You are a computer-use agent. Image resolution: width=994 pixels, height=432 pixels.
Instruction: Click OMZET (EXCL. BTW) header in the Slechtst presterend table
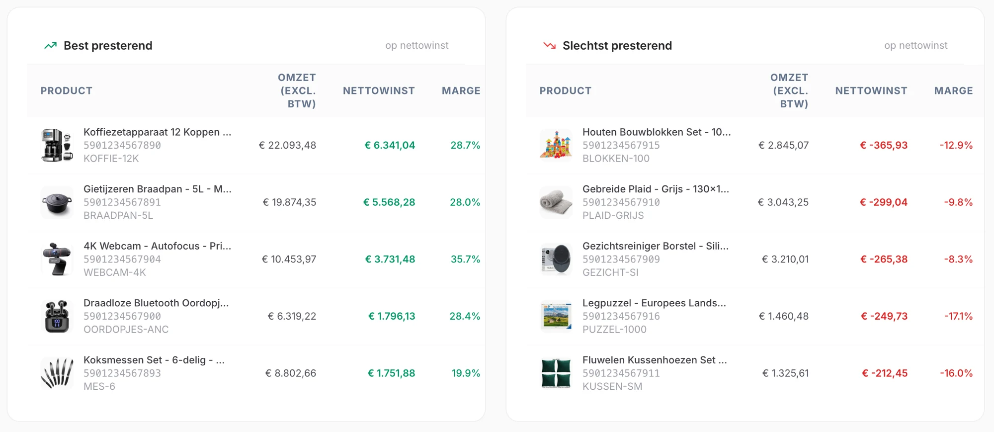pyautogui.click(x=789, y=90)
